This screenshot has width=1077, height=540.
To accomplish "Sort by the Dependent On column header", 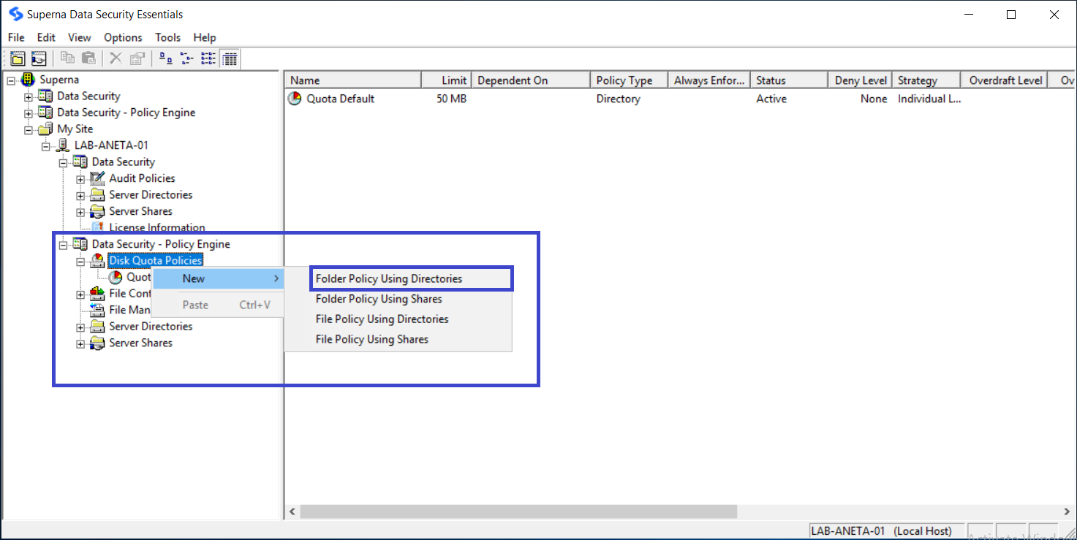I will pos(531,80).
